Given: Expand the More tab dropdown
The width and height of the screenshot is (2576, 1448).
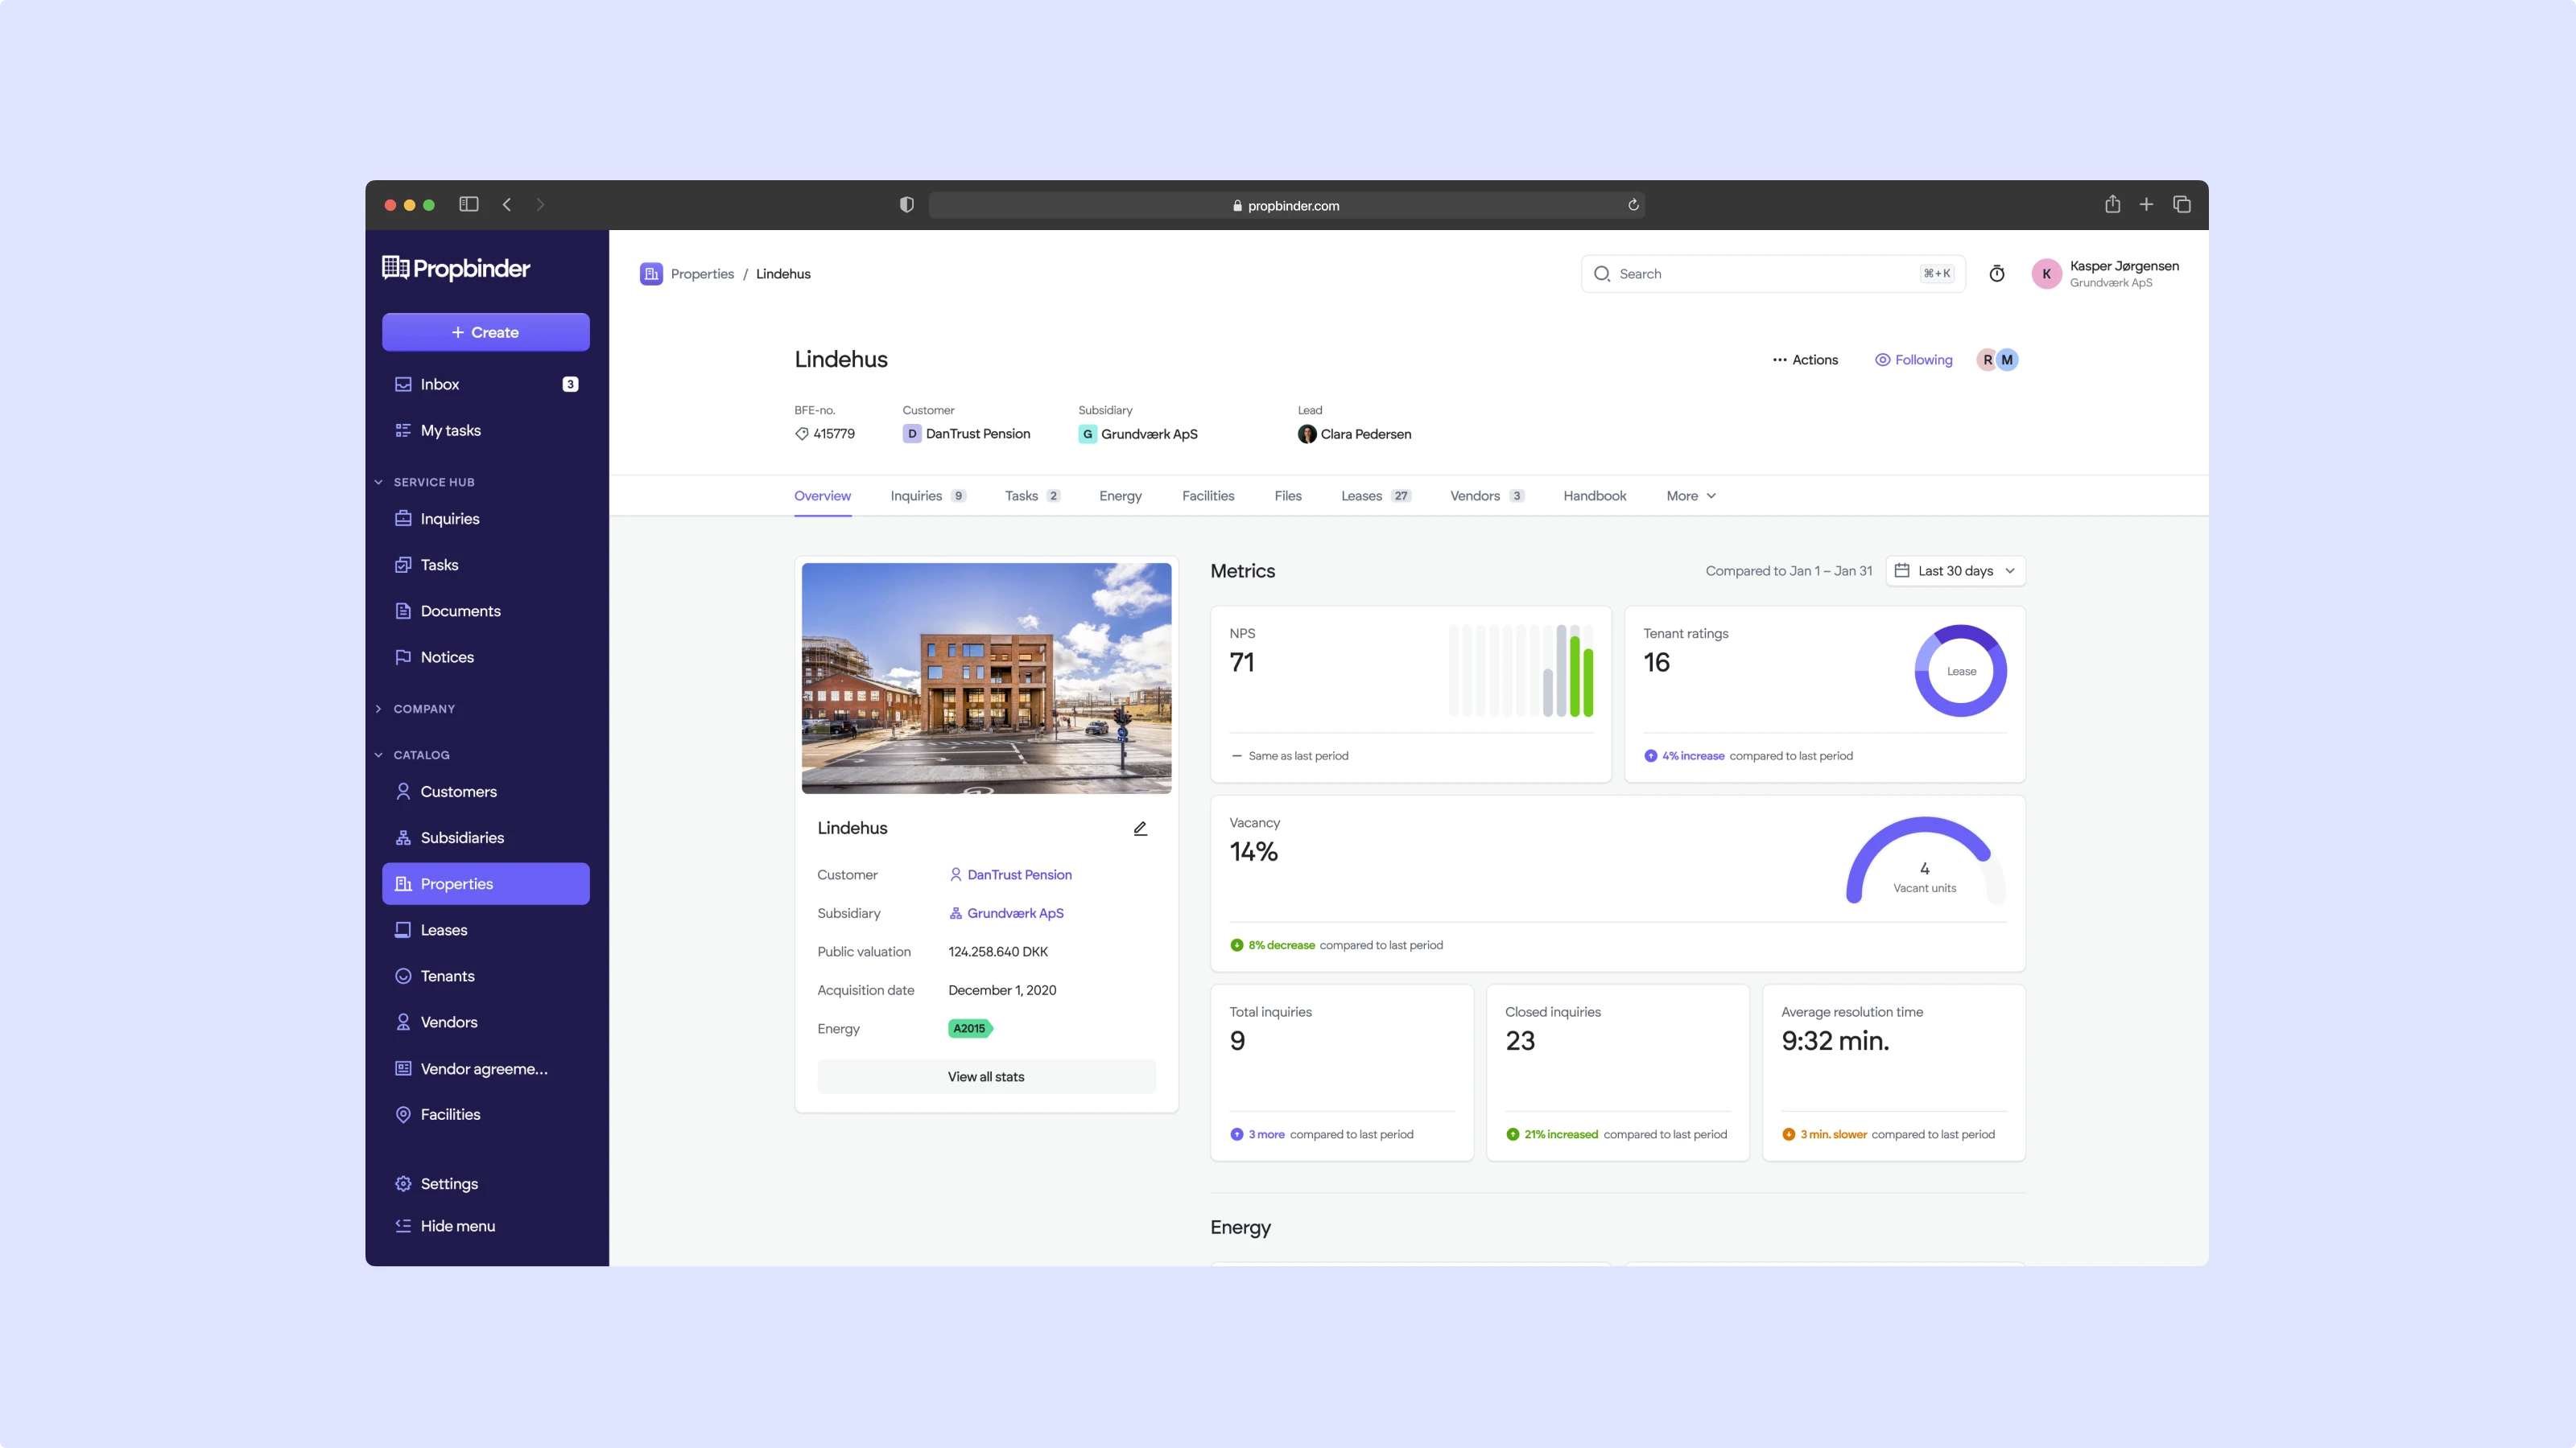Looking at the screenshot, I should (1690, 496).
